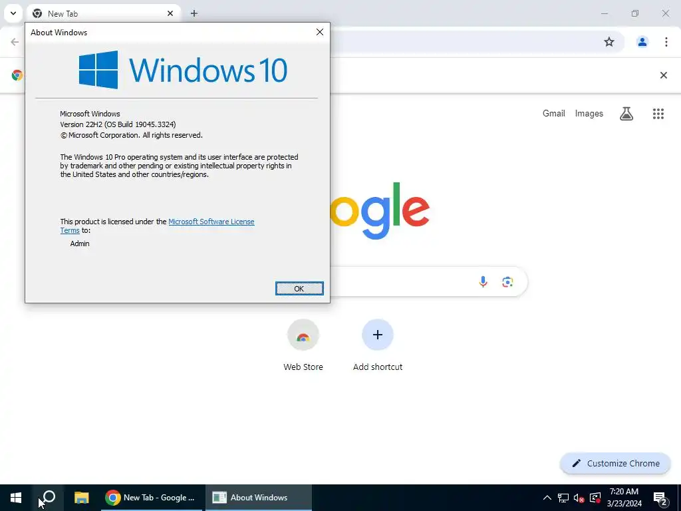Select the About Windows taskbar button
681x511 pixels.
pyautogui.click(x=259, y=498)
